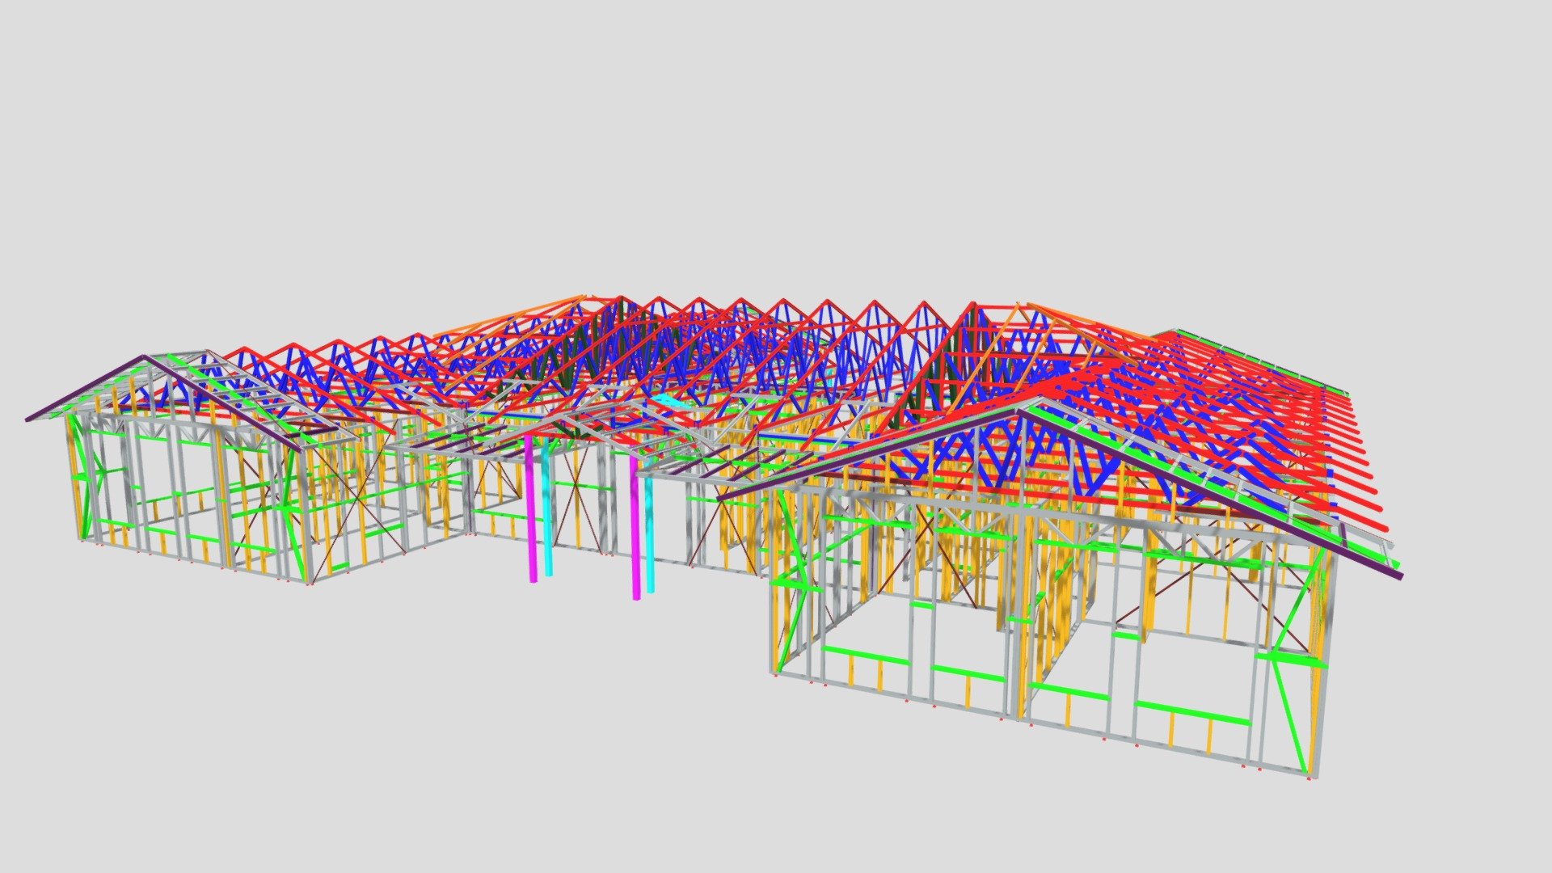Click the red base marker at far right wall corner
This screenshot has height=873, width=1552.
(1309, 780)
